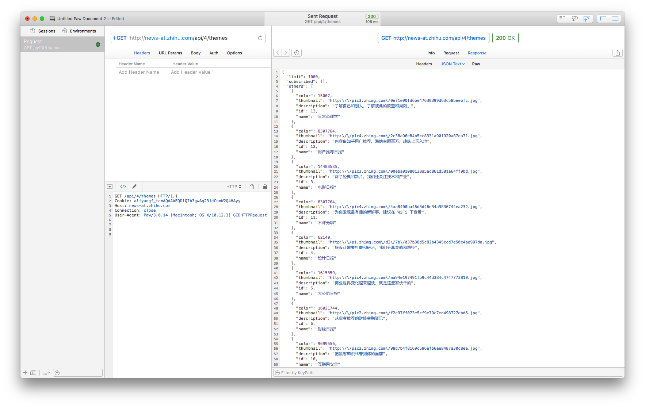Toggle the left sidebar panel visibility
Screen dimensions: 645x407
603,19
